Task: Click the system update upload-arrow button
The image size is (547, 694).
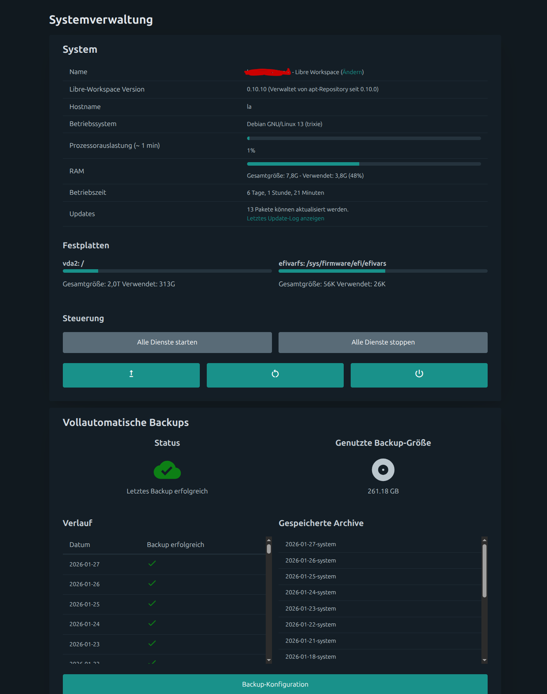Action: 131,375
